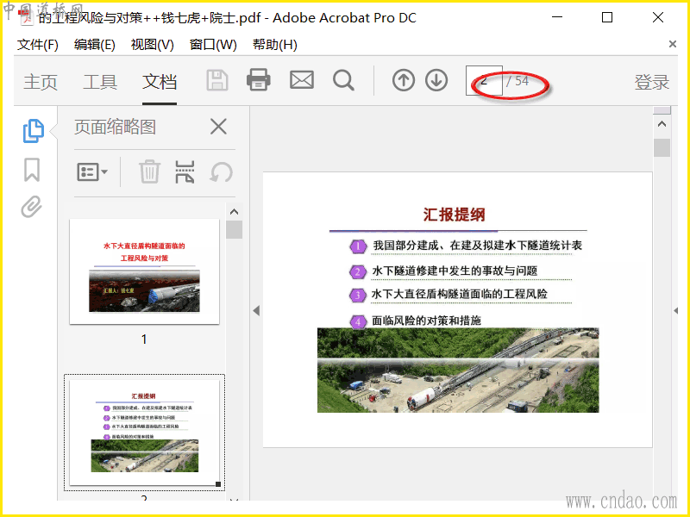Expand the right tools pane arrow
Viewport: 690px width, 517px height.
tap(675, 311)
